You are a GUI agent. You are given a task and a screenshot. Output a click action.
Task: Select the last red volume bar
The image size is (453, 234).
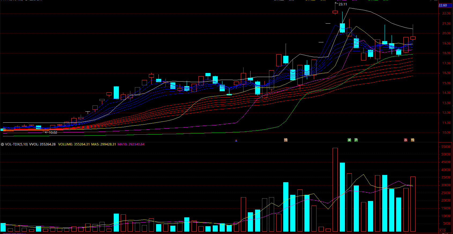tap(413, 204)
